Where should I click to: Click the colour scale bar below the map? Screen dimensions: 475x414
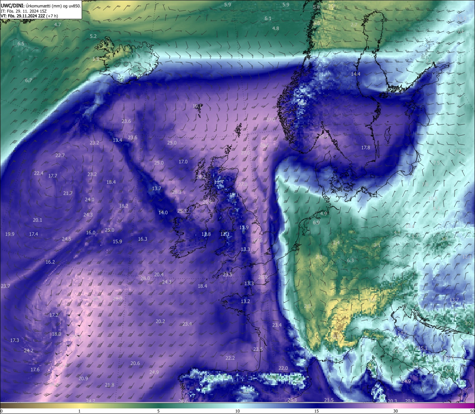pos(237,405)
